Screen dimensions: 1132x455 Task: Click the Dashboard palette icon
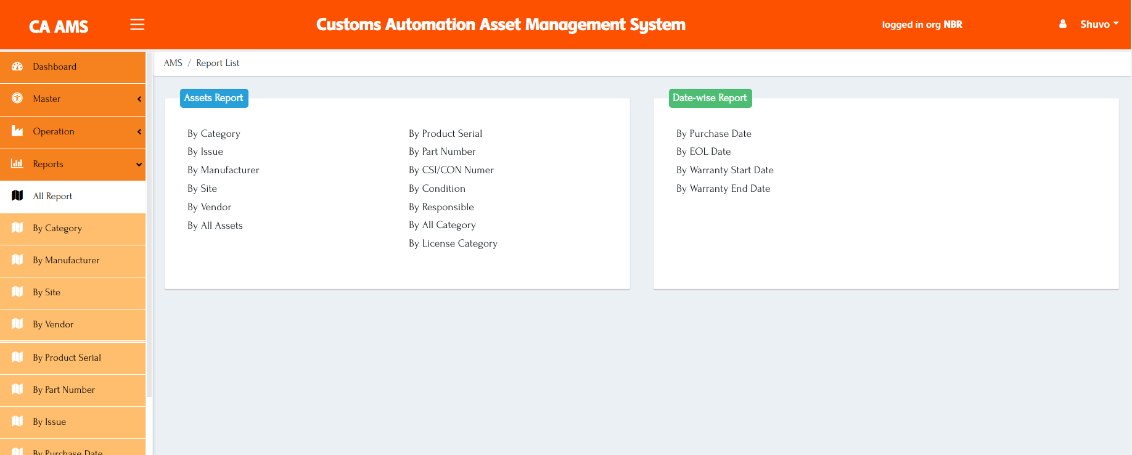click(17, 67)
